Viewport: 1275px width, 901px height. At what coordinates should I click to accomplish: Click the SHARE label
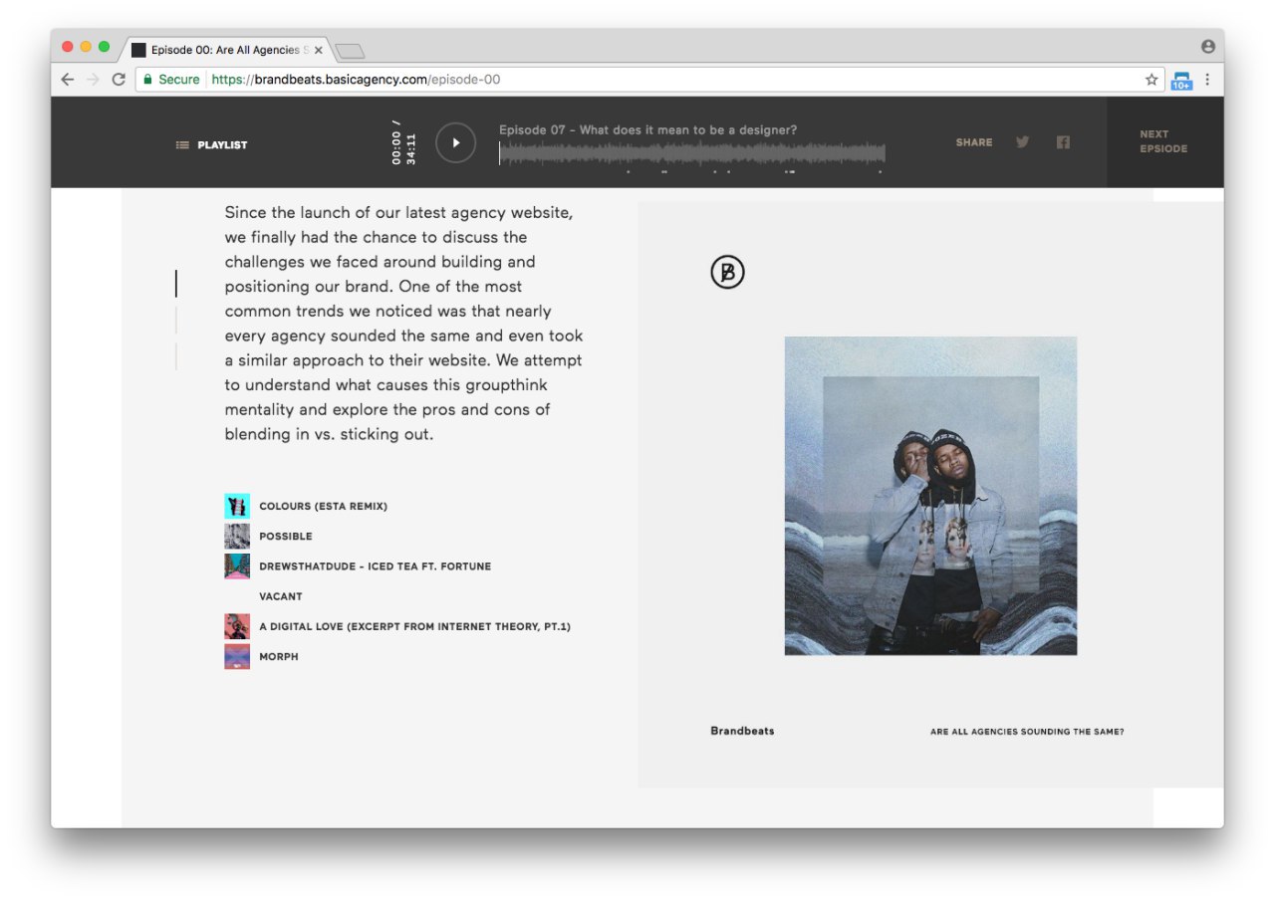[974, 142]
